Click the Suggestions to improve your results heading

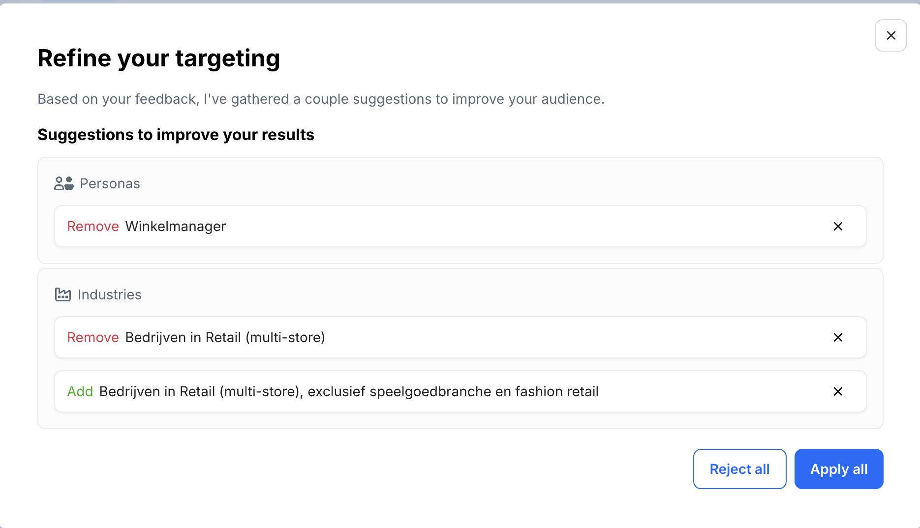point(176,135)
